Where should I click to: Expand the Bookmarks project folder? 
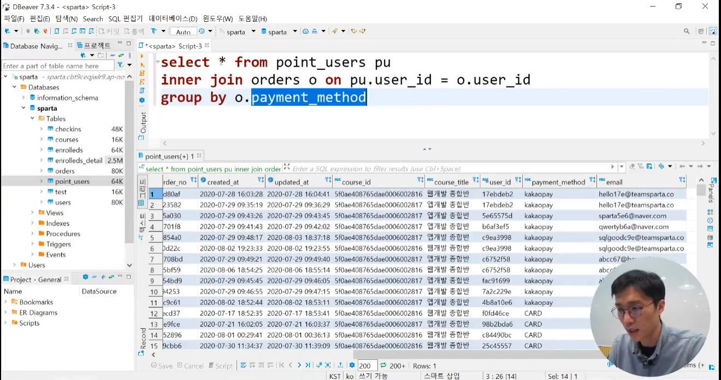tap(6, 302)
